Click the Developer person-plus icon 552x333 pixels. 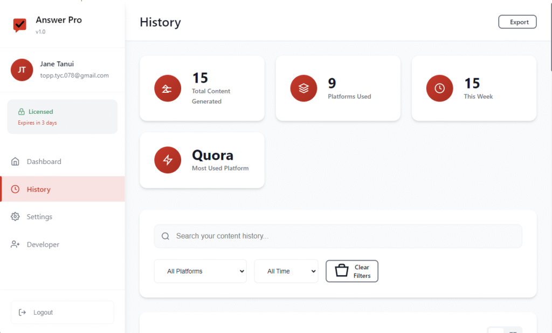15,244
